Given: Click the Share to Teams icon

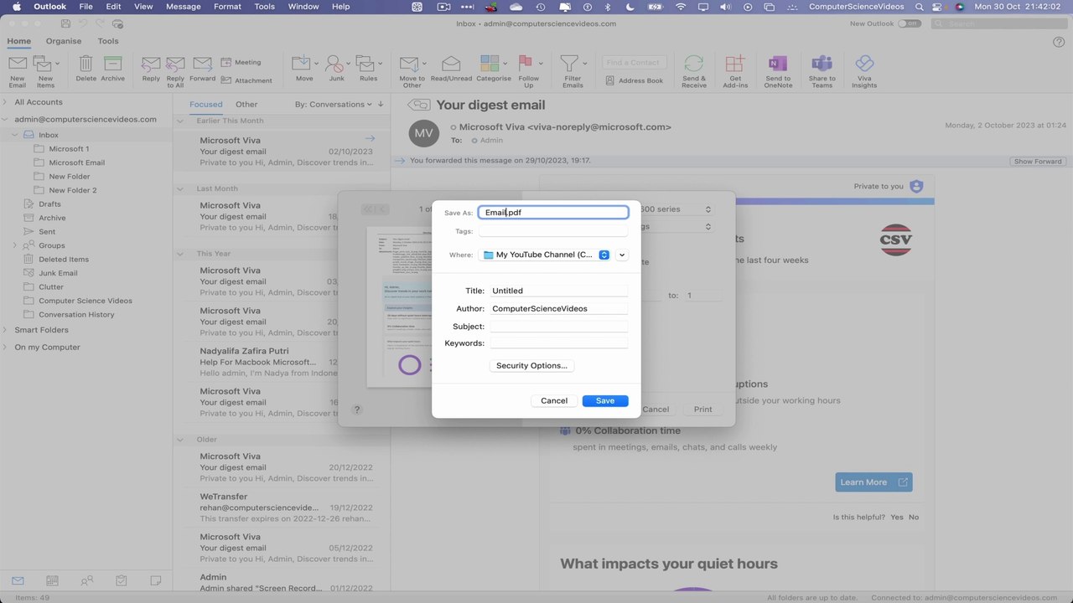Looking at the screenshot, I should 822,64.
